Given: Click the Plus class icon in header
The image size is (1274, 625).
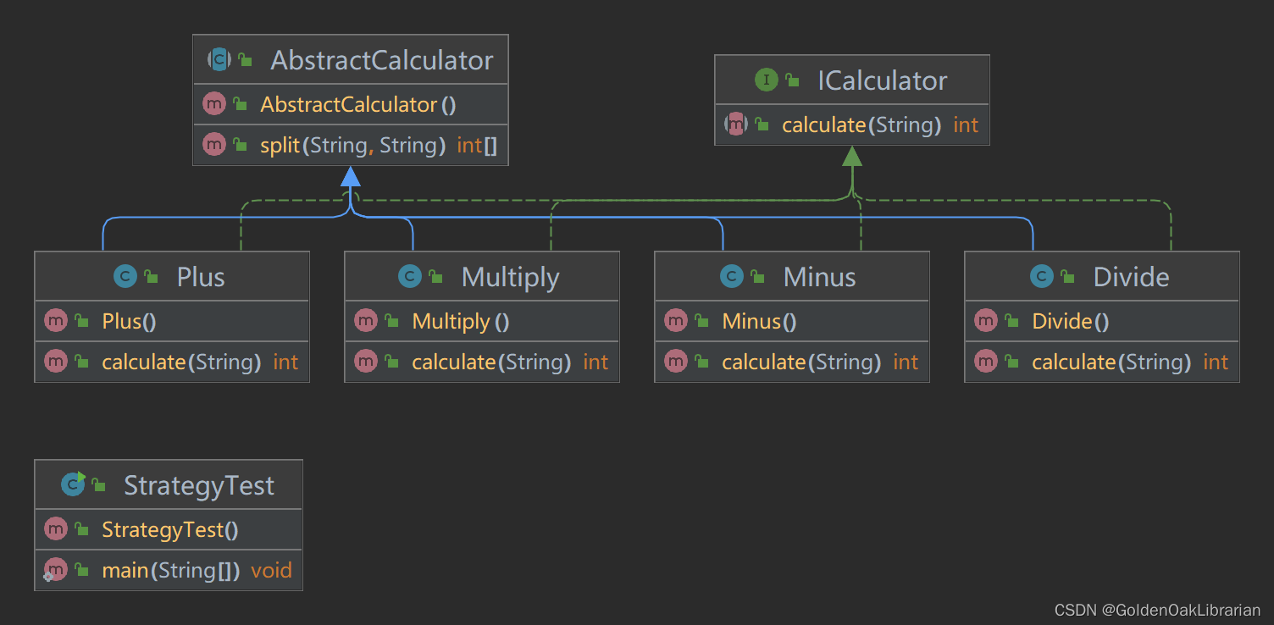Looking at the screenshot, I should point(126,277).
